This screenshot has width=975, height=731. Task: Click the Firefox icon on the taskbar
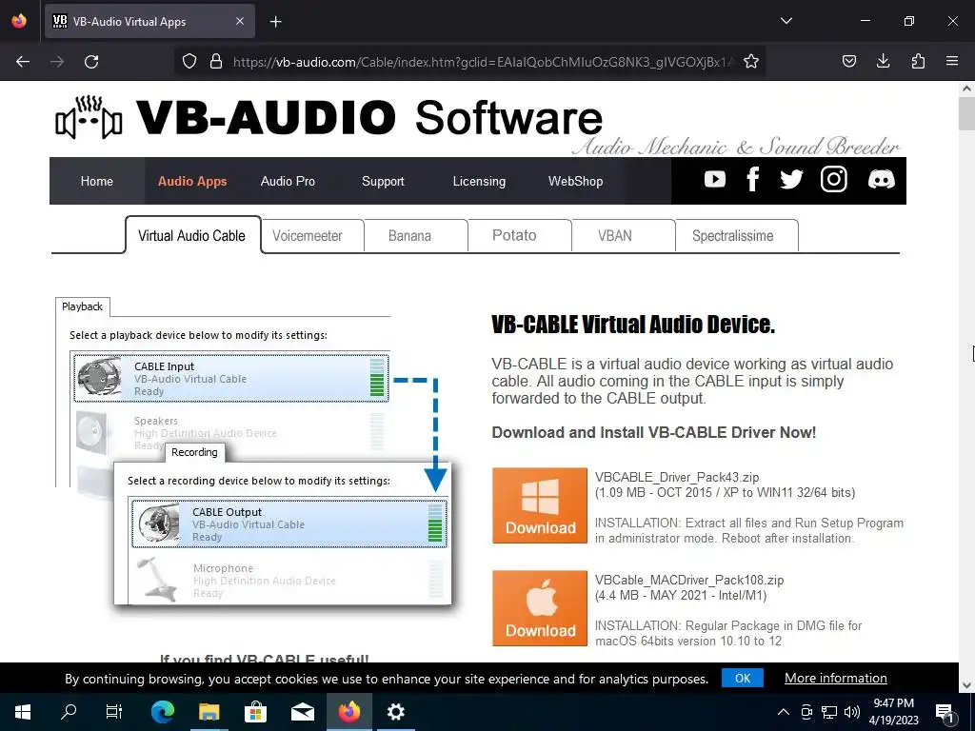(348, 712)
